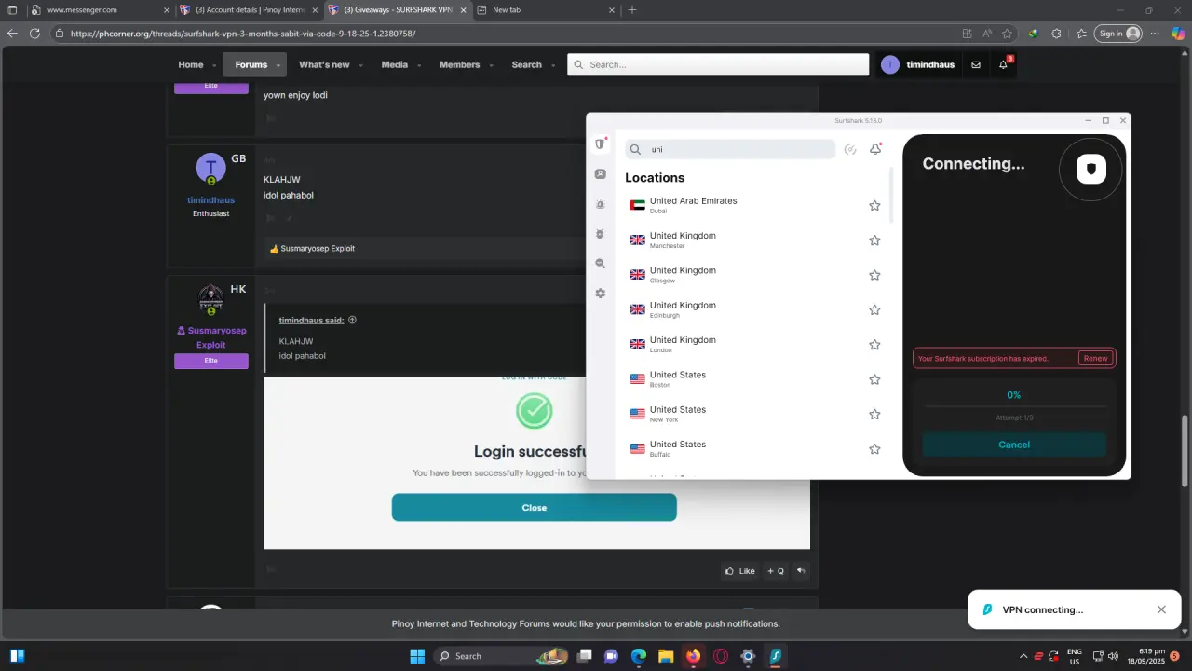Expand the Media dropdown arrow
Viewport: 1192px width, 671px height.
pyautogui.click(x=419, y=65)
